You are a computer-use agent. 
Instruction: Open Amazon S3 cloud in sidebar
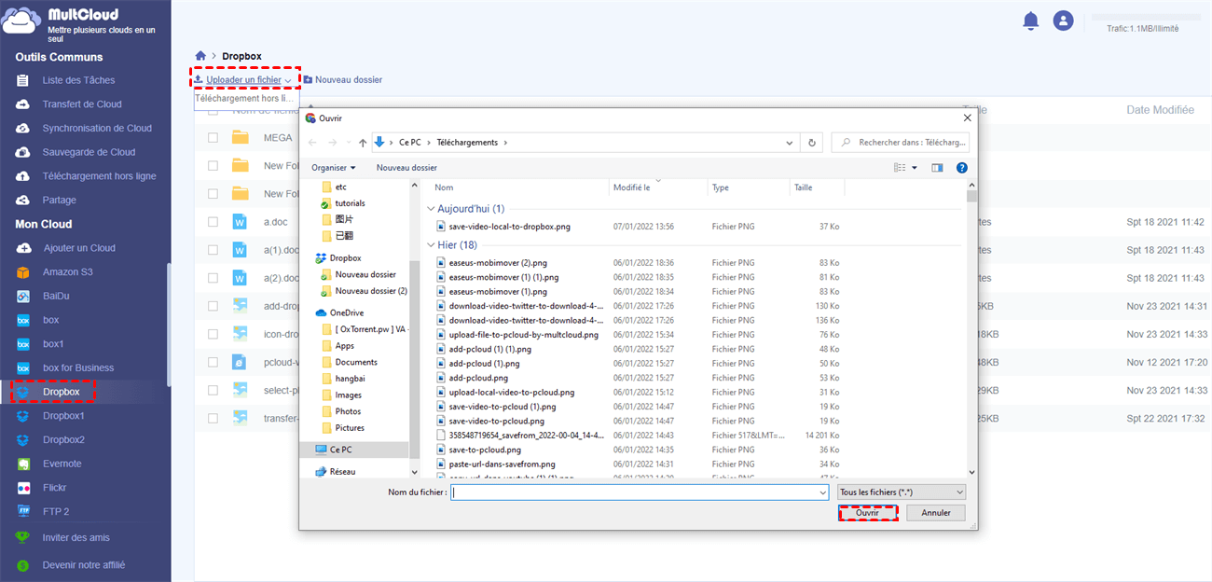coord(67,272)
